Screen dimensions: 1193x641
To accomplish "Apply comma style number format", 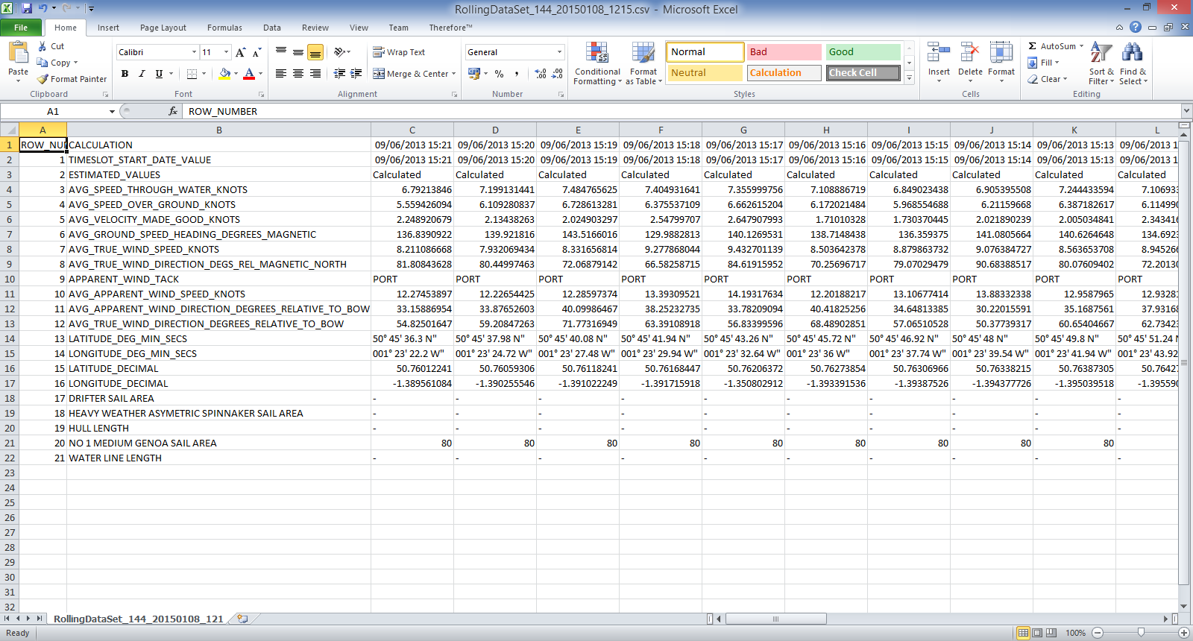I will coord(516,74).
